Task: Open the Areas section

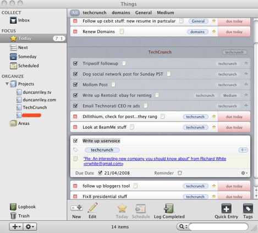Action: click(x=20, y=123)
